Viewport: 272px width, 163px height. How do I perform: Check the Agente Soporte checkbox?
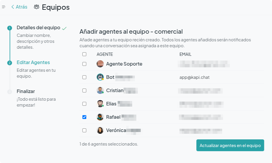[x=84, y=64]
